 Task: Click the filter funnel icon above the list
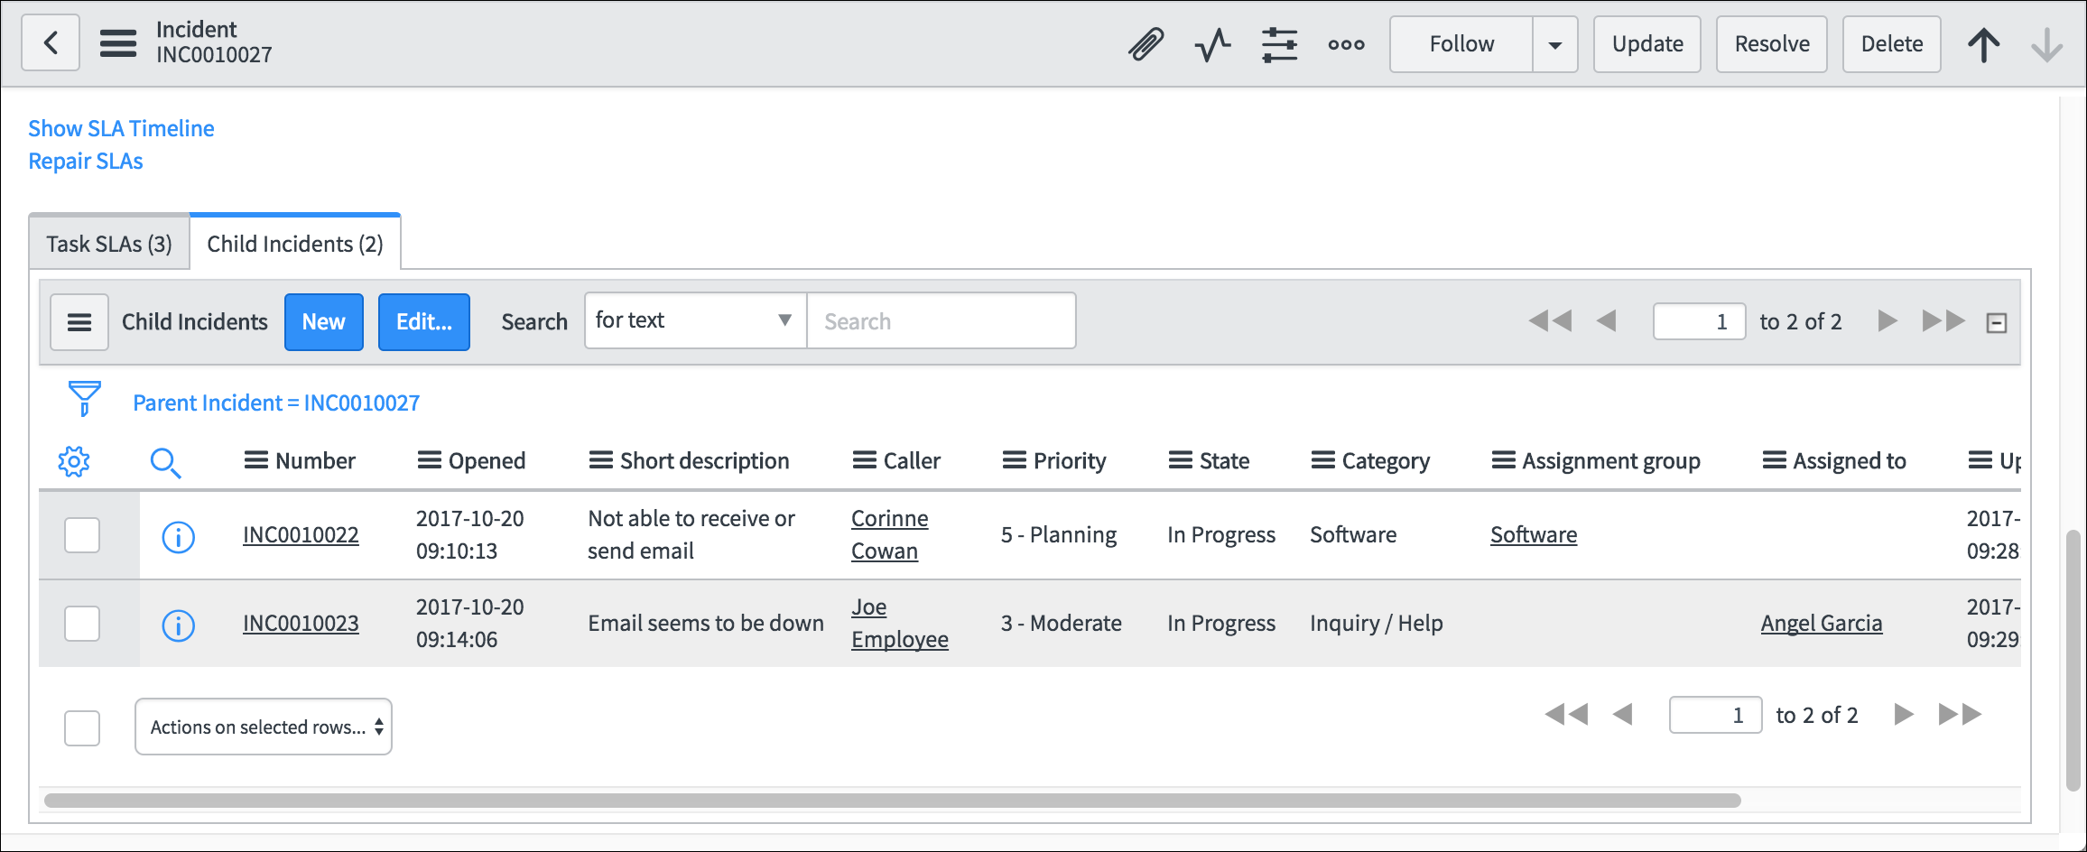tap(83, 398)
